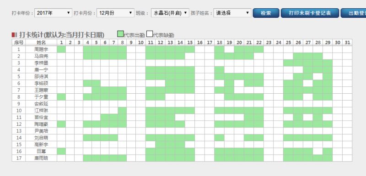This screenshot has width=366, height=176.
Task: Click the day 15 column header
Action: point(190,43)
